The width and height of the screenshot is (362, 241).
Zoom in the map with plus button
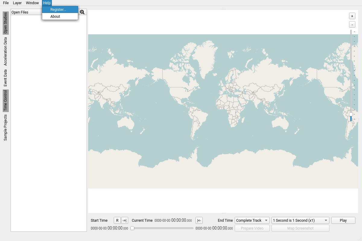pyautogui.click(x=352, y=16)
